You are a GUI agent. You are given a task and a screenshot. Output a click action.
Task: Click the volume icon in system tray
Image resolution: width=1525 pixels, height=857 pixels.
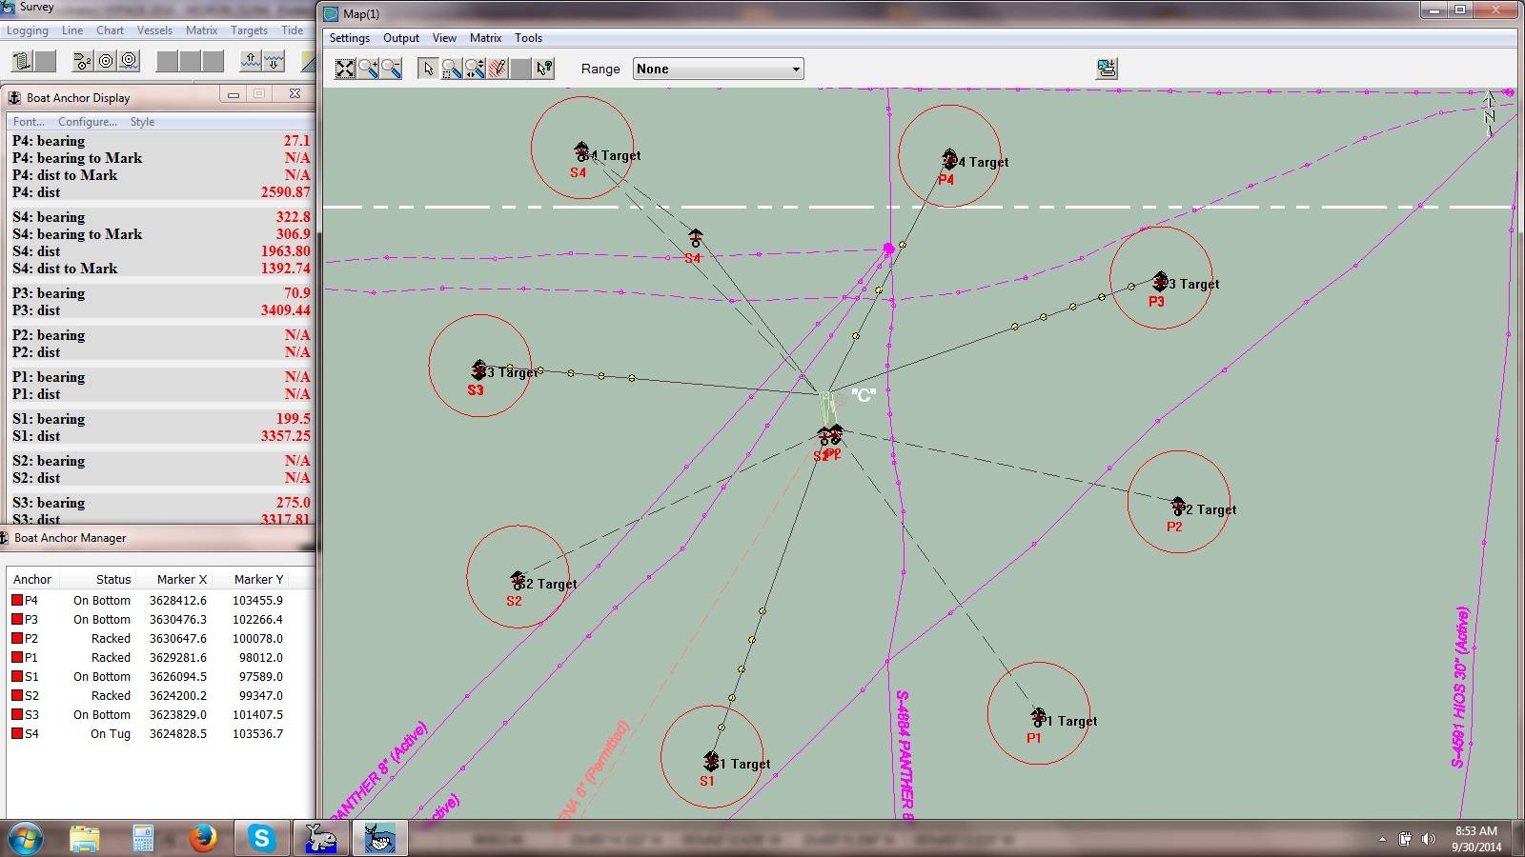coord(1428,839)
